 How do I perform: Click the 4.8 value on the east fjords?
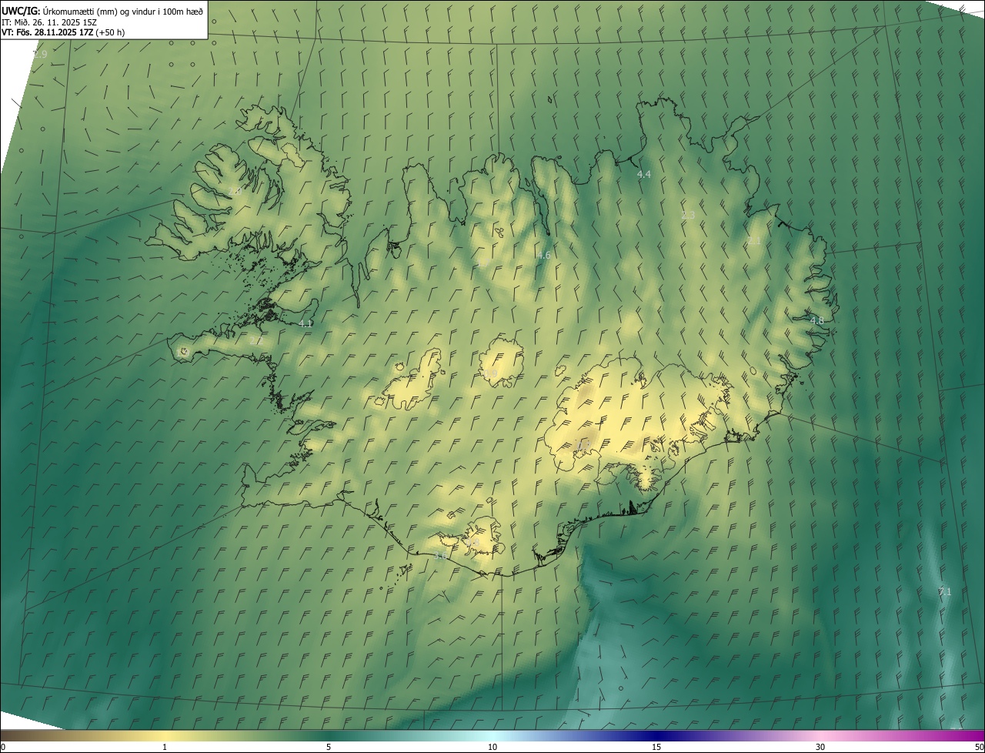[x=817, y=320]
